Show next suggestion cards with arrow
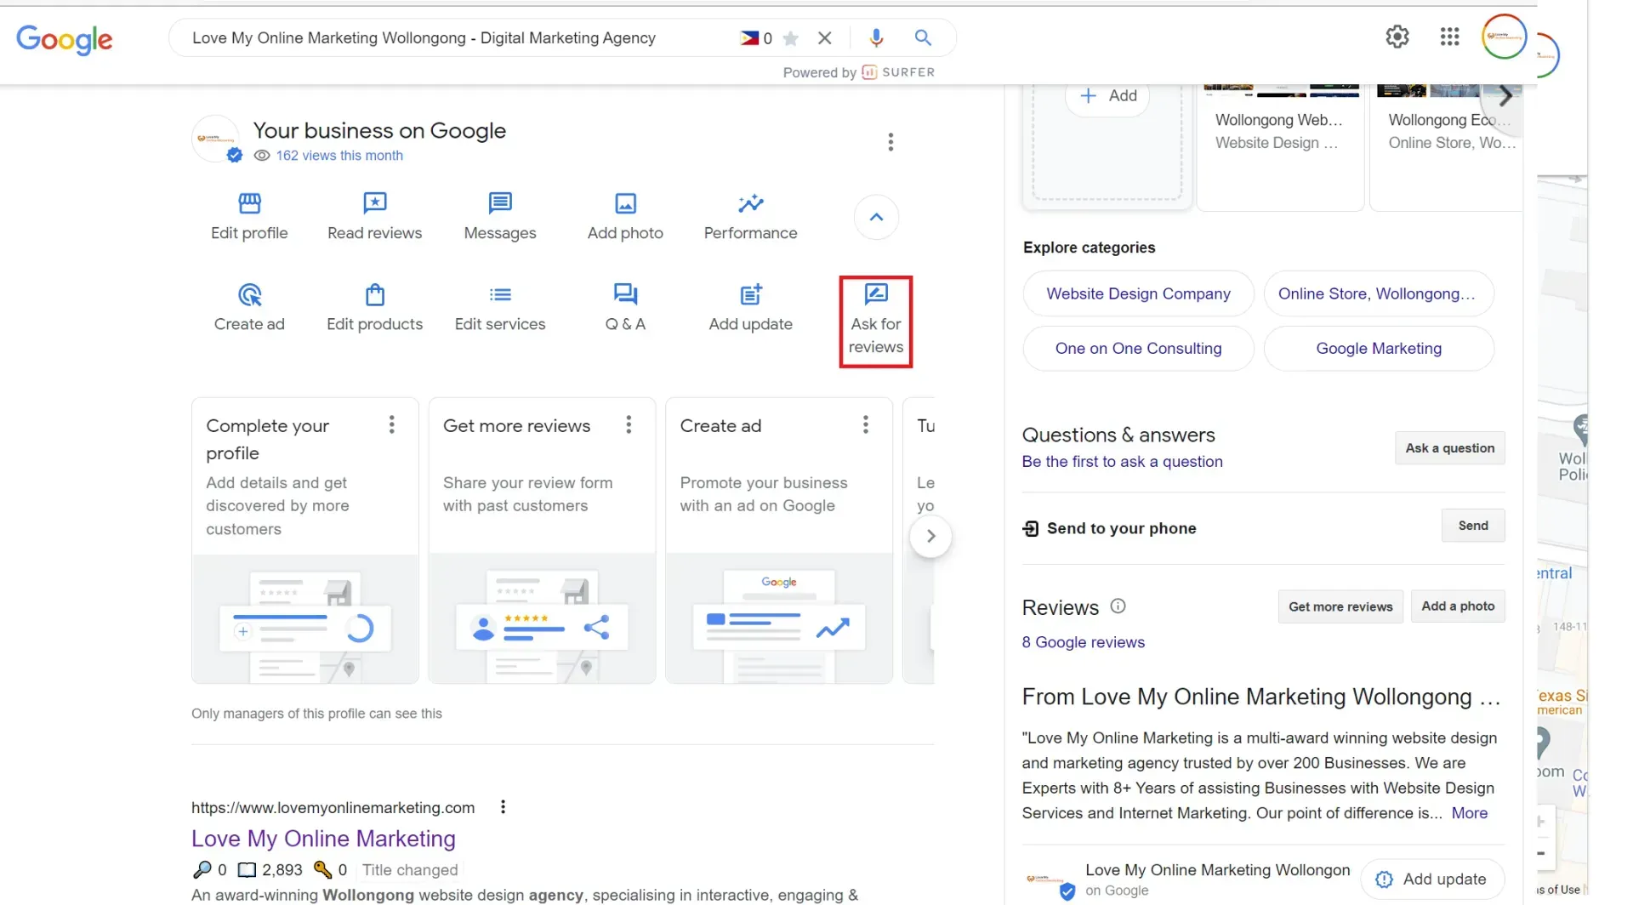This screenshot has height=905, width=1633. click(930, 536)
